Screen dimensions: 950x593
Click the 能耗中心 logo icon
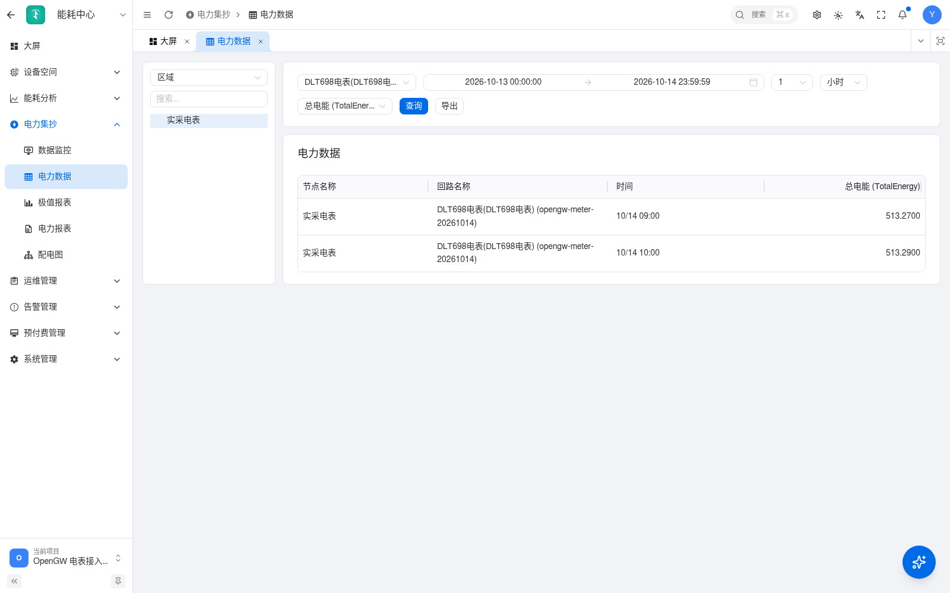point(36,15)
